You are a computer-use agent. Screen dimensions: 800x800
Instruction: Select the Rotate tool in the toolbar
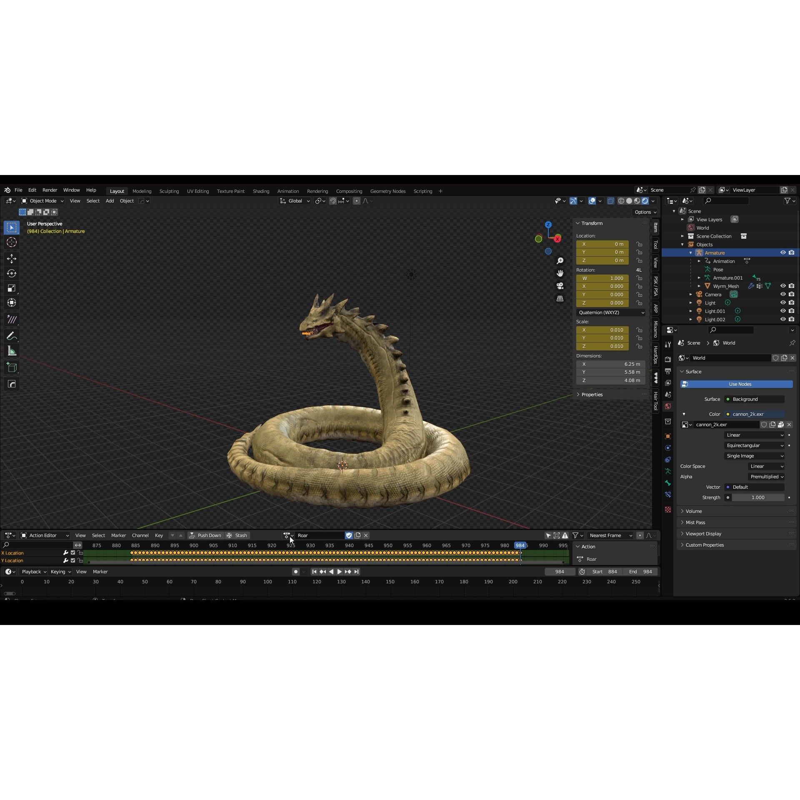pyautogui.click(x=12, y=273)
